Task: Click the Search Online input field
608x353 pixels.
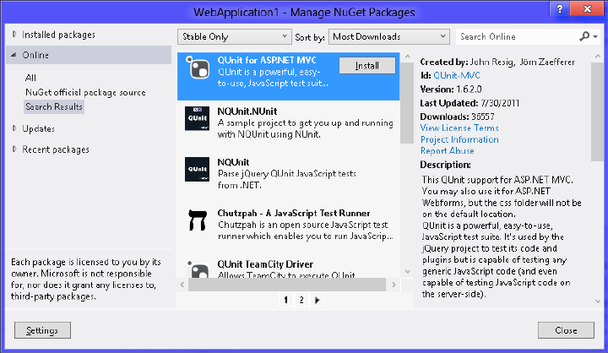Action: click(x=518, y=36)
